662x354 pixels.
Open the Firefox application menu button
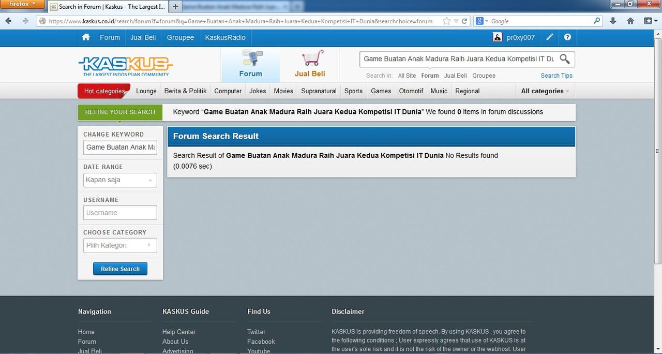[x=23, y=4]
